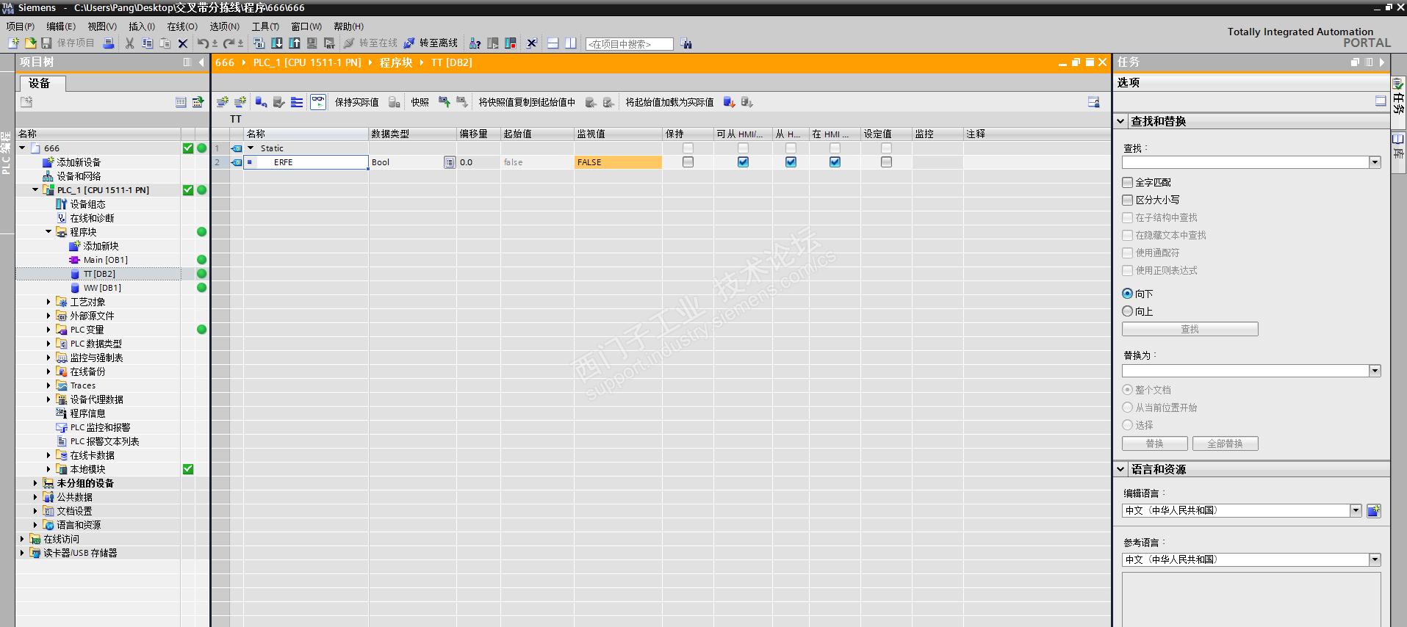The width and height of the screenshot is (1407, 627).
Task: Open the data type picker for ERFE
Action: click(x=450, y=162)
